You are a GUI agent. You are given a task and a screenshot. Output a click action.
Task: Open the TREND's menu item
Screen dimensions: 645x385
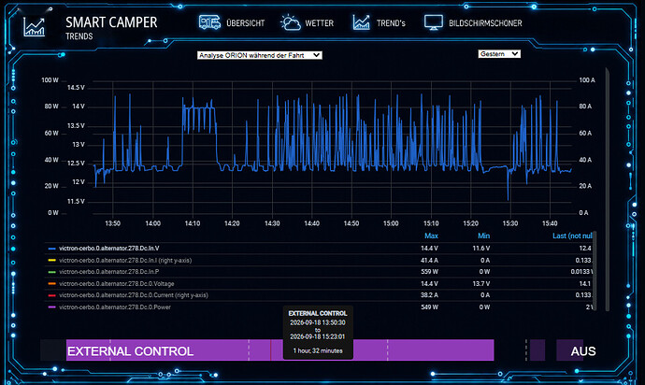[391, 23]
